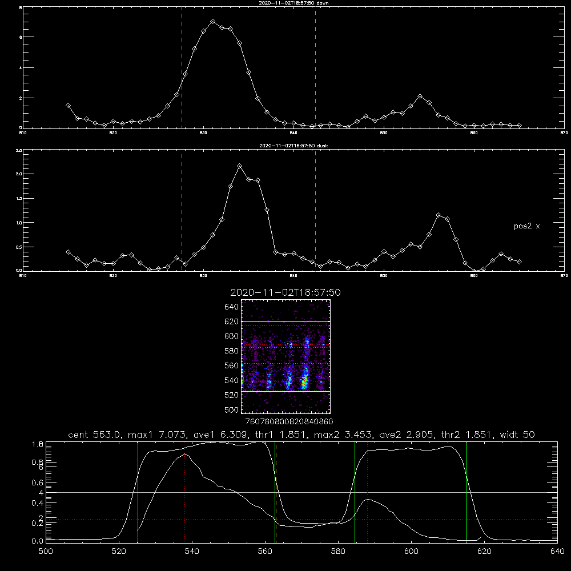Viewport: 571px width, 571px height.
Task: Click the x-axis label '560' of bottom plot
Action: click(x=265, y=552)
